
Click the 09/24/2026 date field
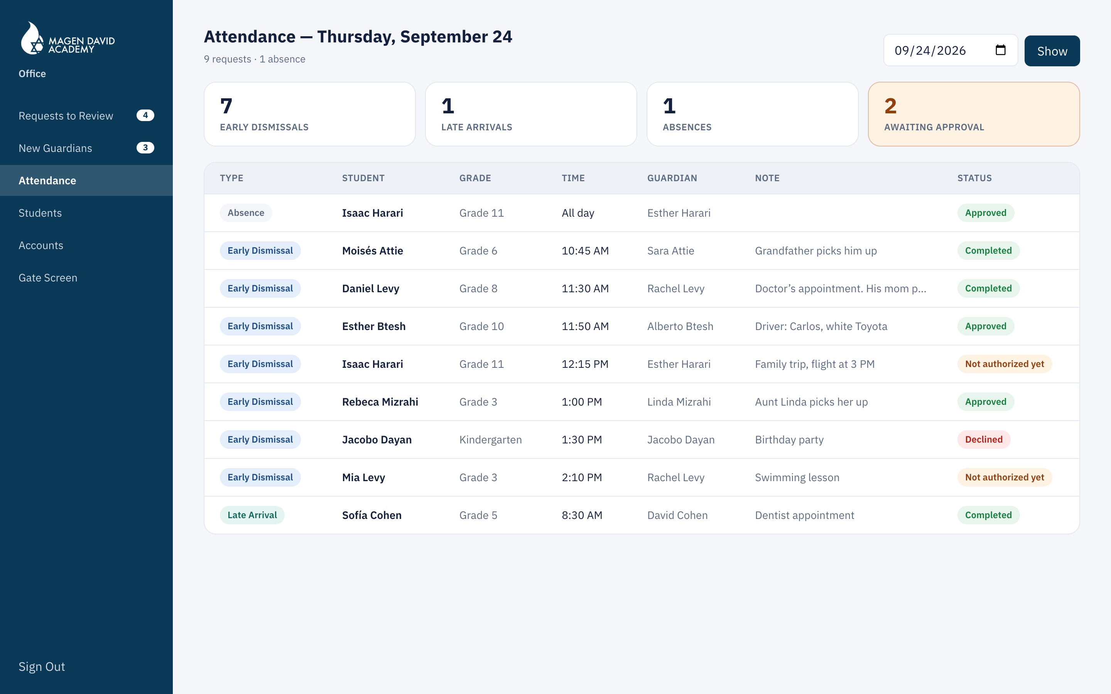[x=950, y=50]
